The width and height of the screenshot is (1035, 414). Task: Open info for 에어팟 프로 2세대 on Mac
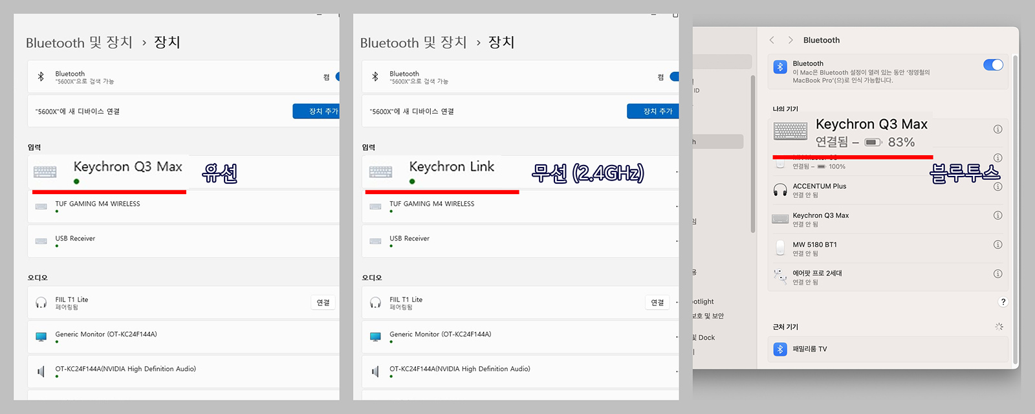(998, 274)
